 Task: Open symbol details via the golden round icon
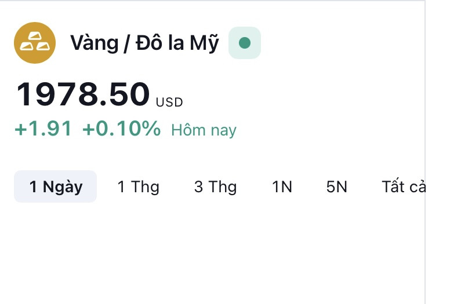pos(35,43)
